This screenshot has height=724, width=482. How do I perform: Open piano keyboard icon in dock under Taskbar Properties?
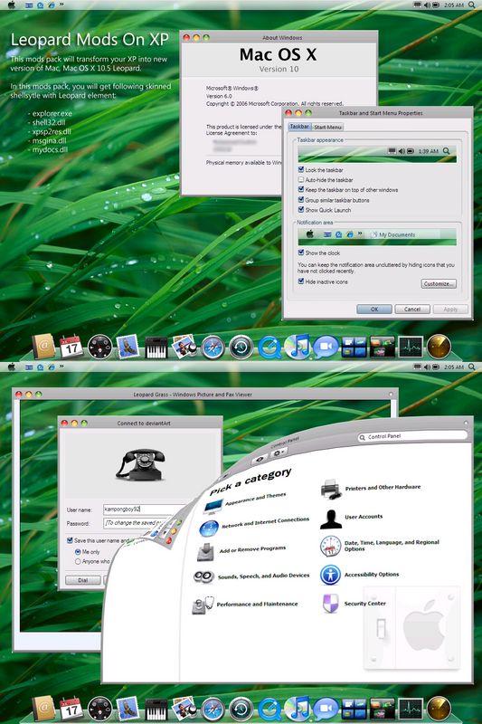(156, 348)
